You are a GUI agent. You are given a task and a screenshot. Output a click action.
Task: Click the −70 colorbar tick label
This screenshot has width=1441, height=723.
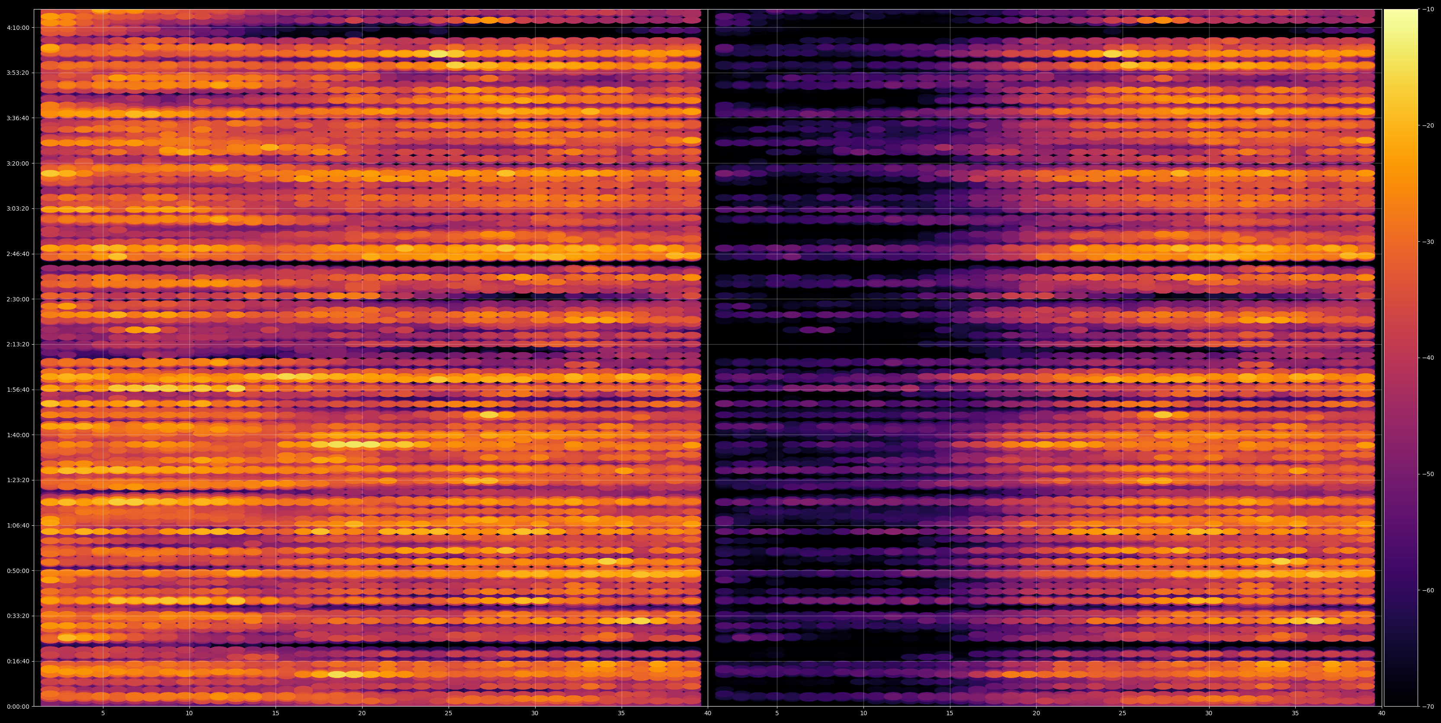pyautogui.click(x=1428, y=707)
